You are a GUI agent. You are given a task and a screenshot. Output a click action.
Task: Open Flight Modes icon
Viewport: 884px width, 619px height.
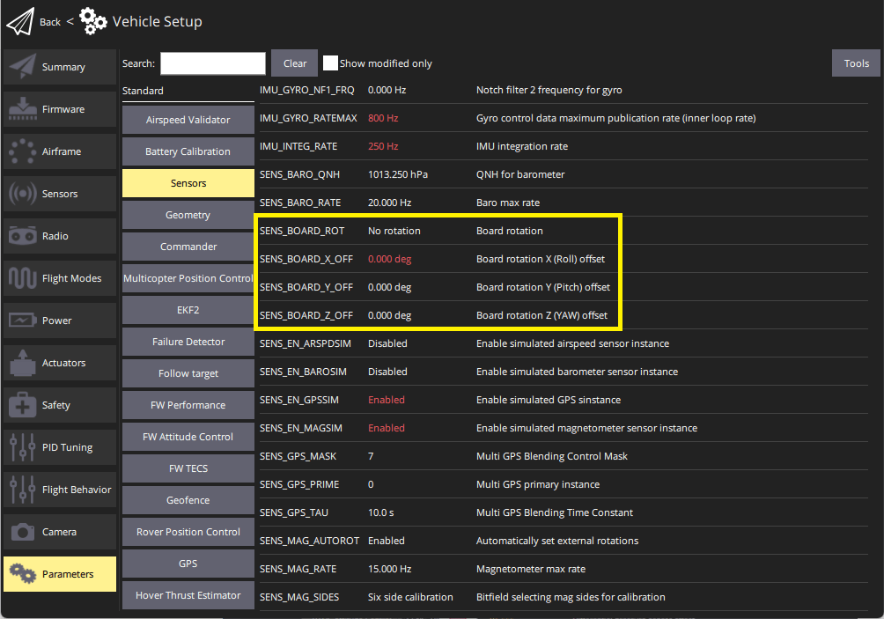coord(22,278)
